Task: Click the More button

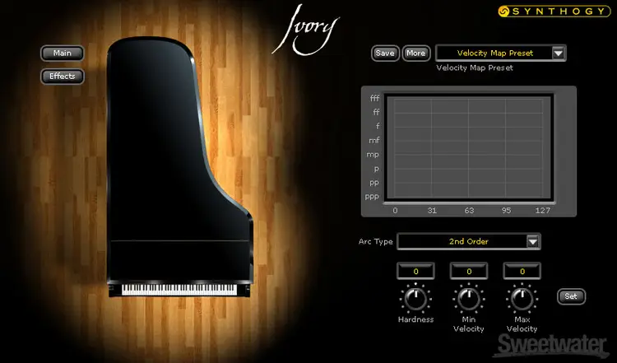Action: (416, 54)
